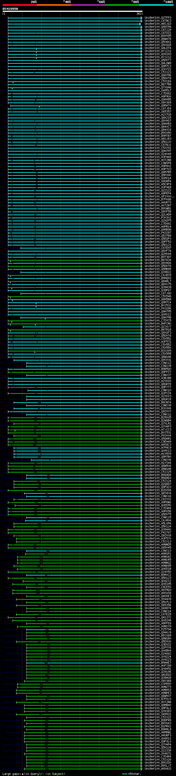Select the UniRef100_A7J2I1 label

pyautogui.click(x=158, y=51)
